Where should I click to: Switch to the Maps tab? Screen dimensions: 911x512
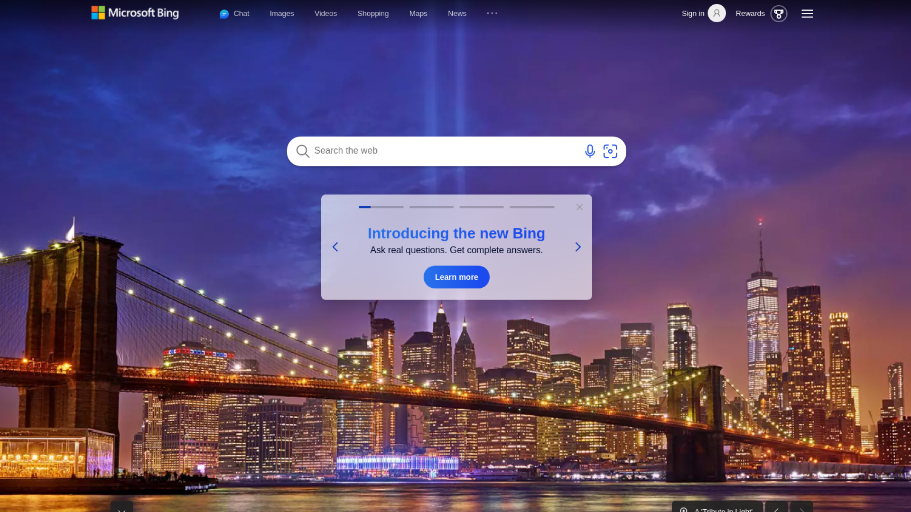point(418,14)
